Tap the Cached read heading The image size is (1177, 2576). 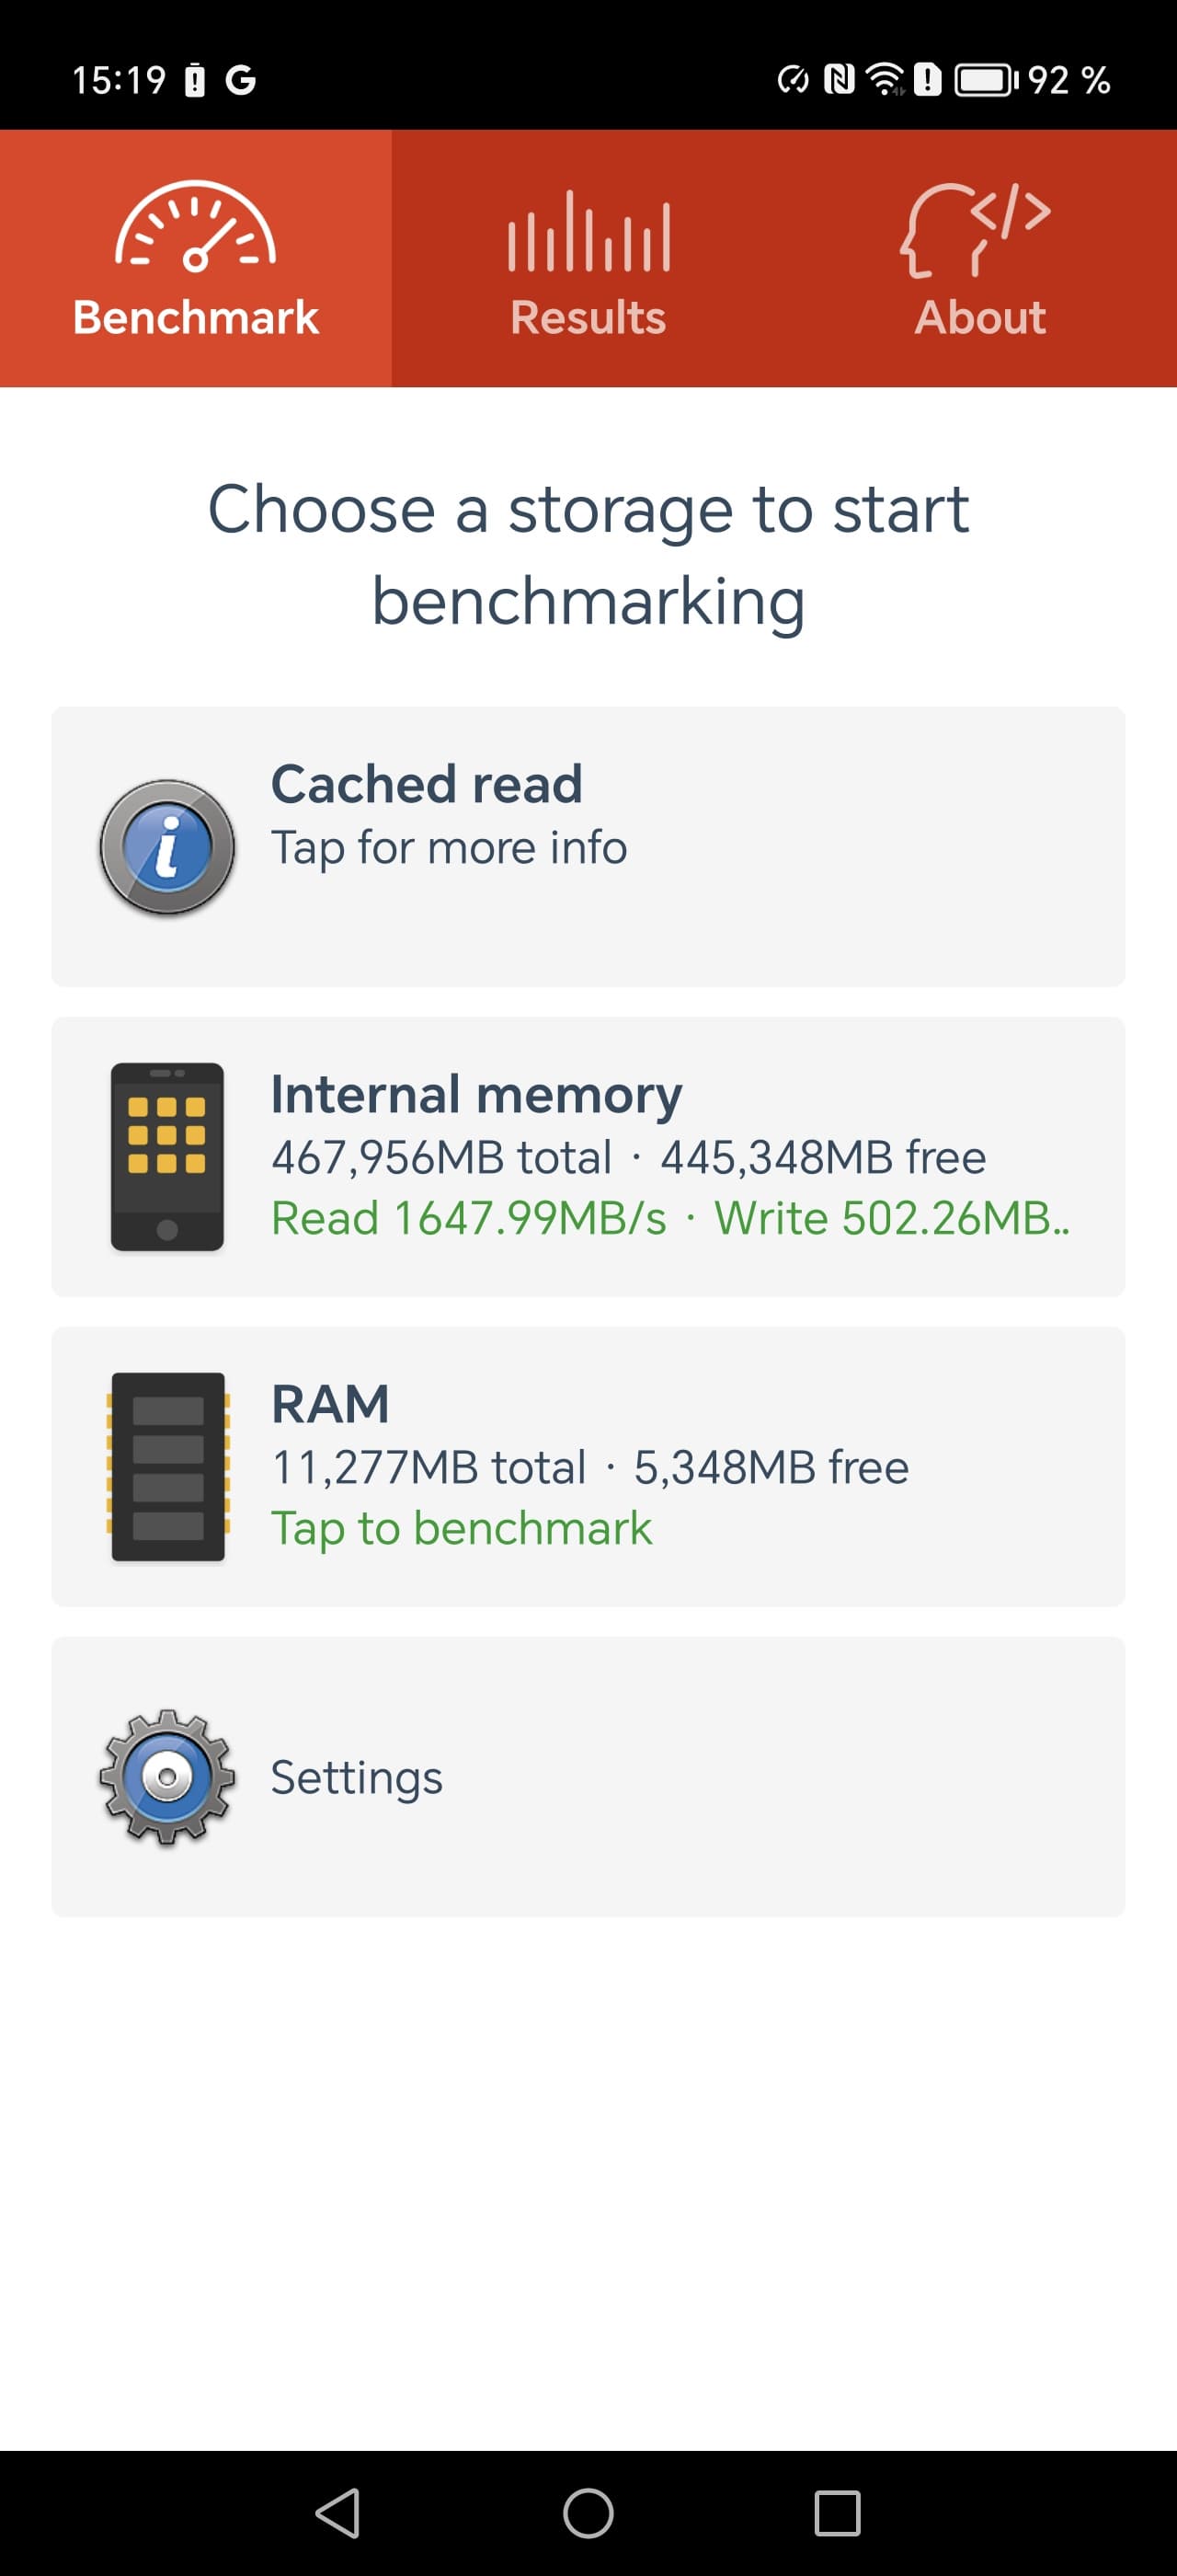pyautogui.click(x=427, y=784)
